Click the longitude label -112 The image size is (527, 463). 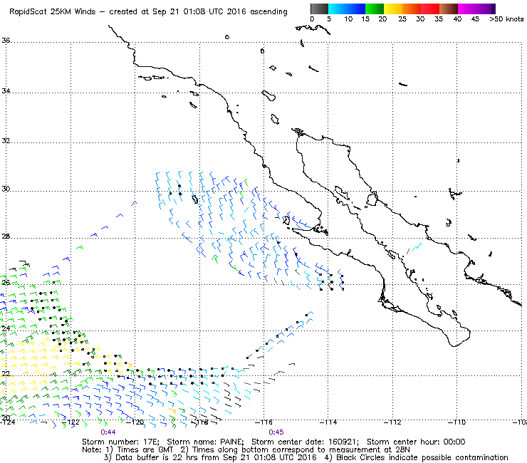392,422
